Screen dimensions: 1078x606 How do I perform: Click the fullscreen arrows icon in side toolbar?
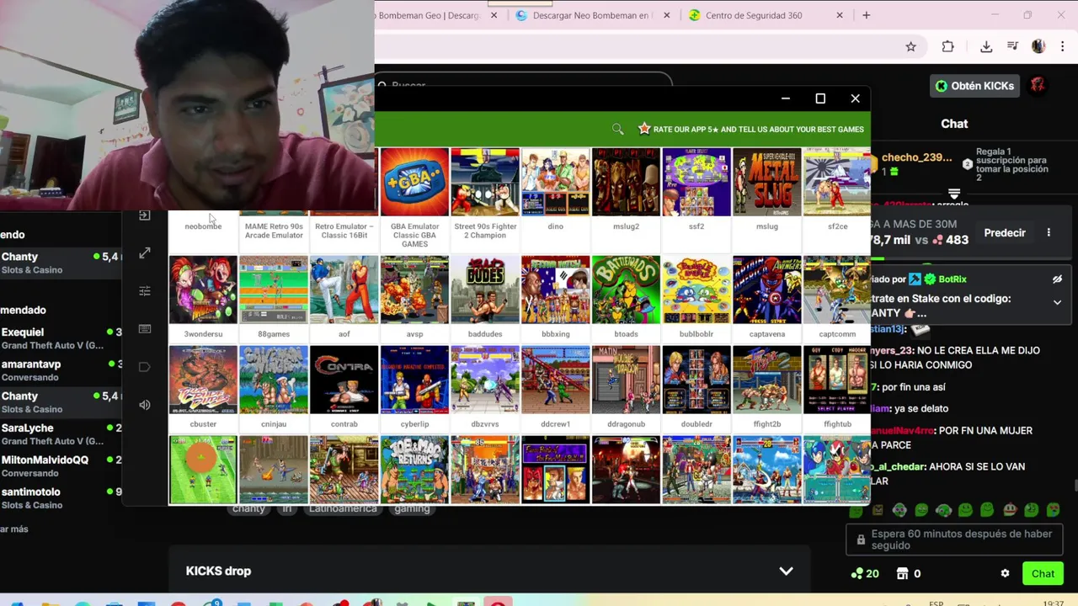(145, 252)
